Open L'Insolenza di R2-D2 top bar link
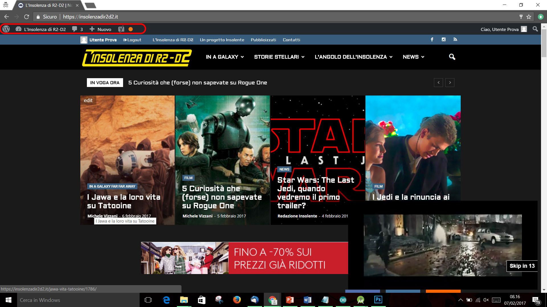This screenshot has width=547, height=307. [x=173, y=40]
